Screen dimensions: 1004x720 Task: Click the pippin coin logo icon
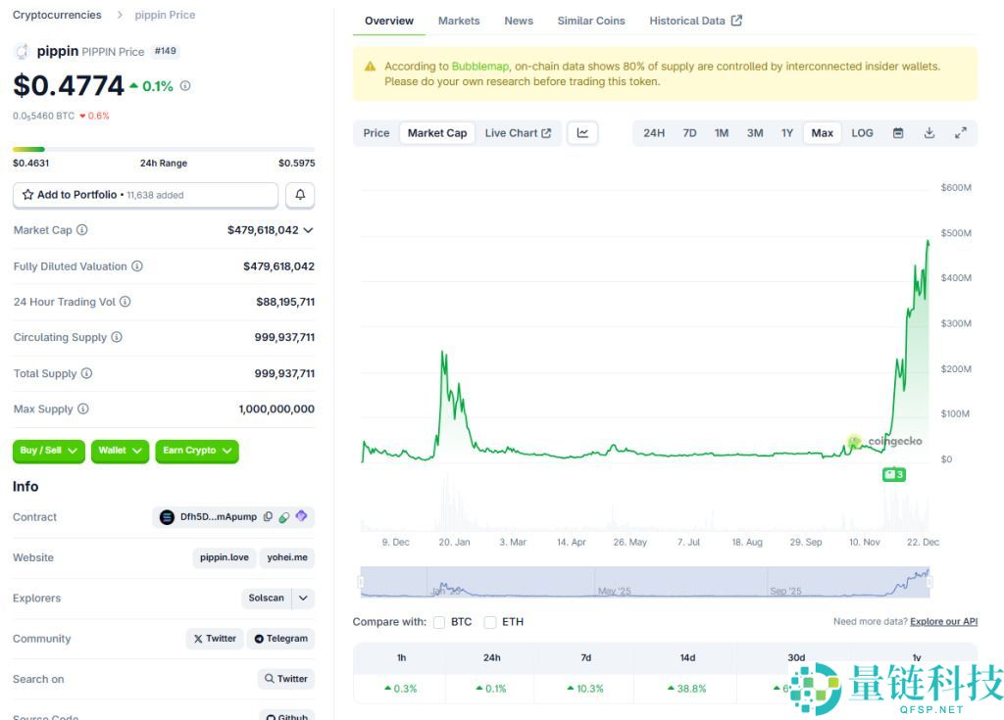(22, 51)
